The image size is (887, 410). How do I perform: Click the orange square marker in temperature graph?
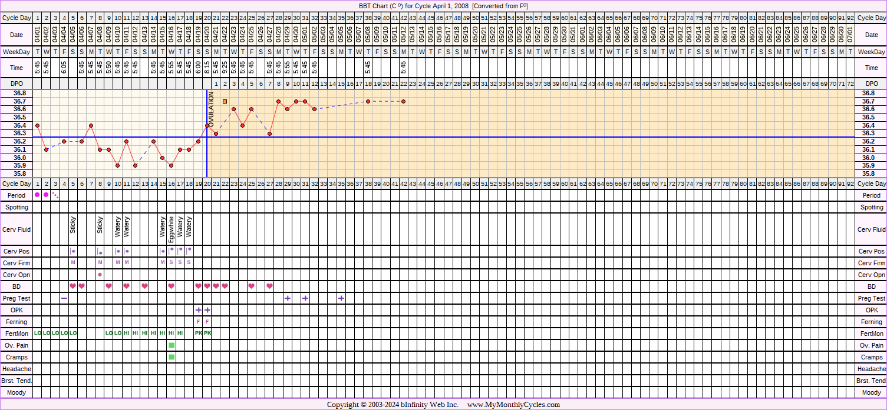click(x=225, y=101)
